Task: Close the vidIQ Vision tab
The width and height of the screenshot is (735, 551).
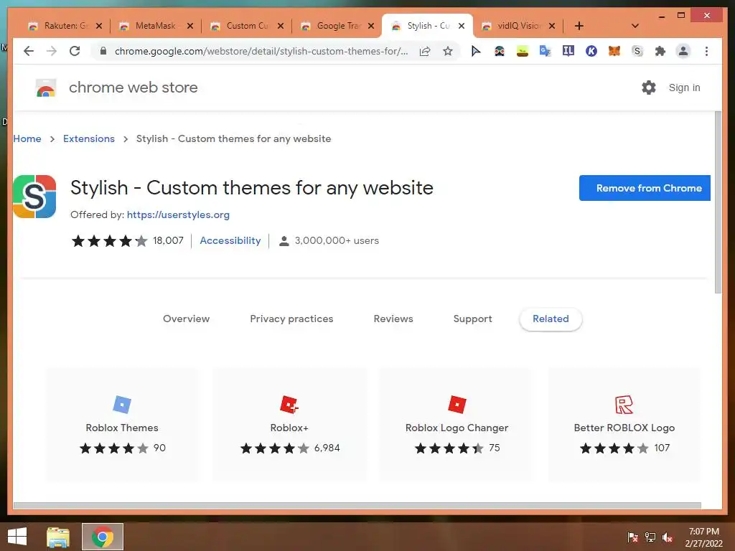Action: 552,26
